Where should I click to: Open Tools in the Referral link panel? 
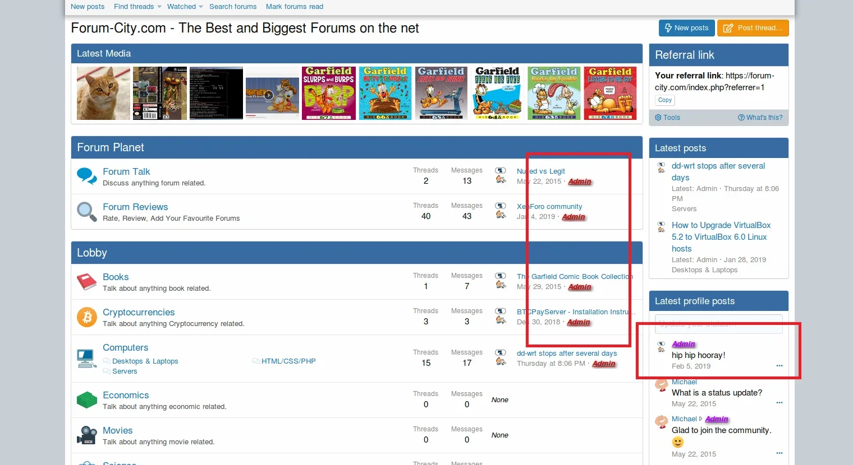(x=668, y=118)
